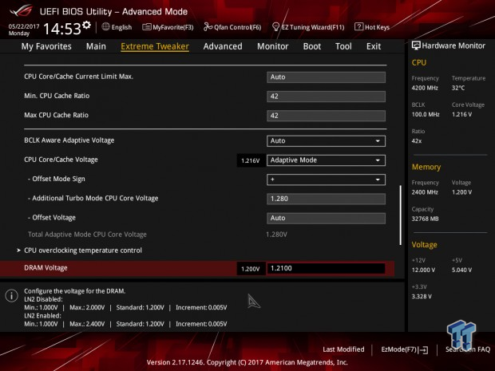This screenshot has height=371, width=495.
Task: Click the Memory frequency 2400 MHz value
Action: tap(425, 192)
